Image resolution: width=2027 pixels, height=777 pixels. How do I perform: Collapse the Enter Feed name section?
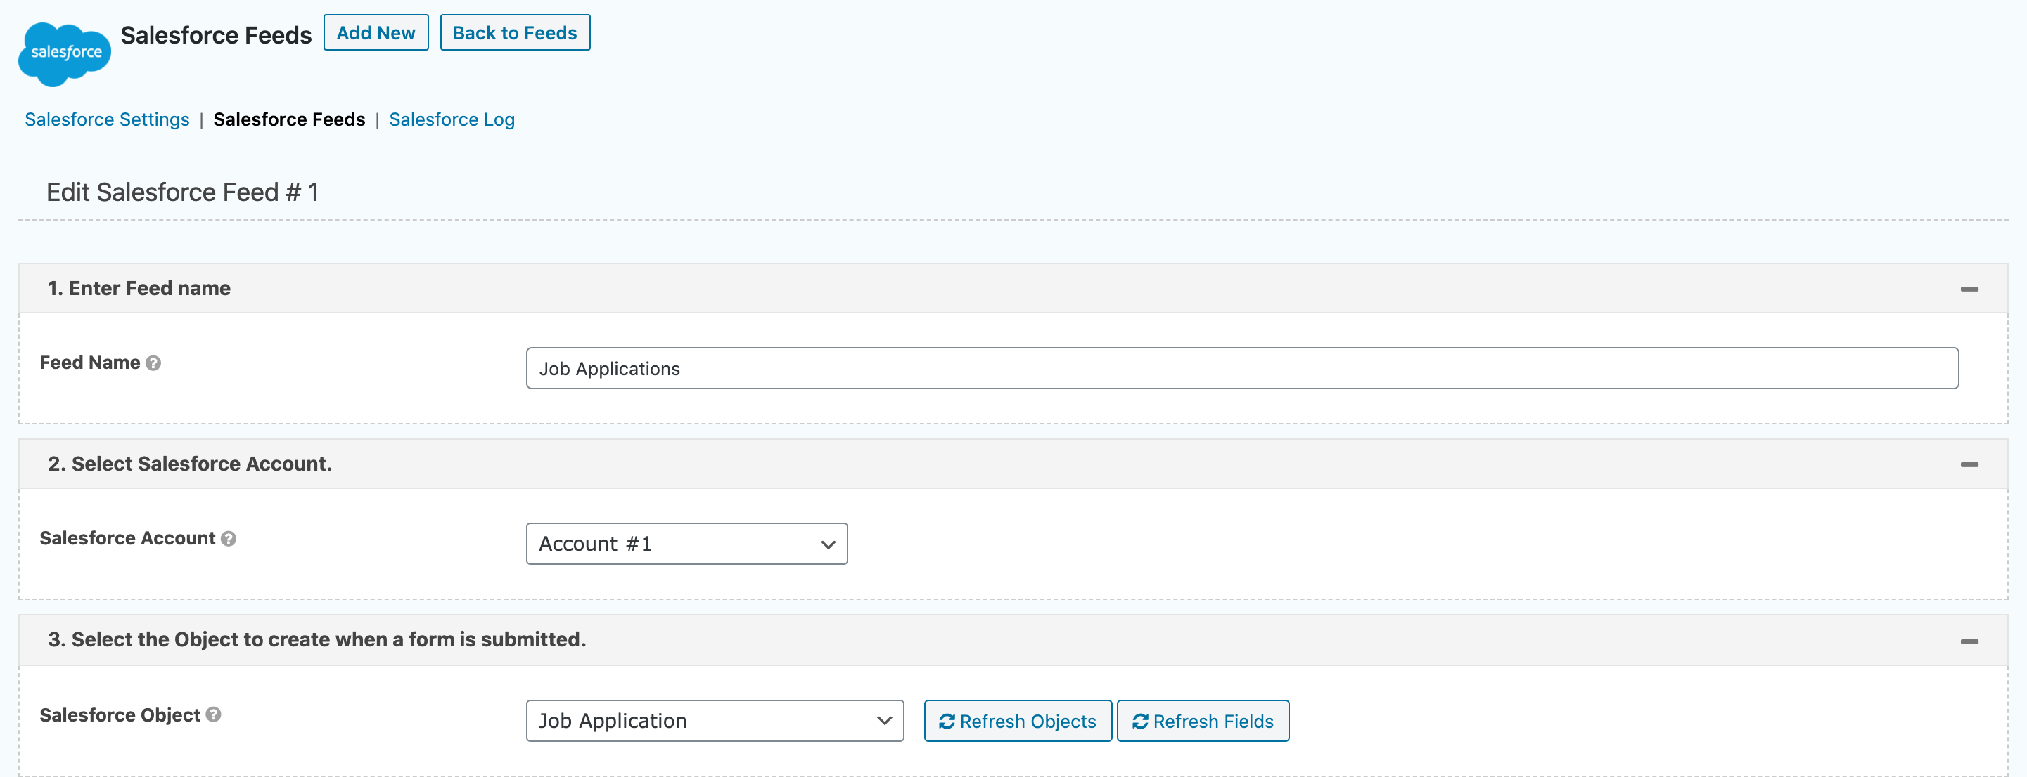click(x=1969, y=289)
